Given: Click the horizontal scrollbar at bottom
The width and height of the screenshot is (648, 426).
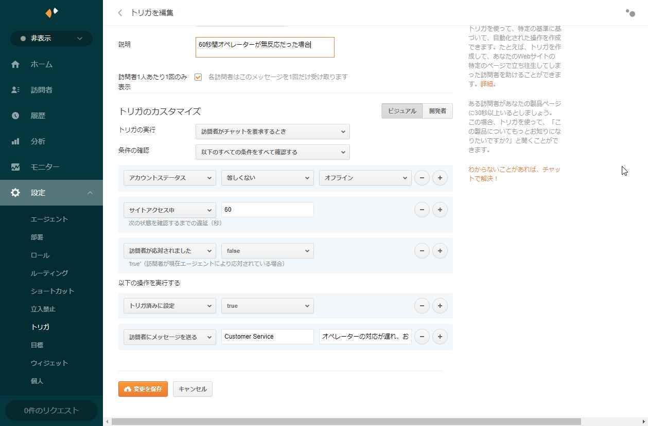Looking at the screenshot, I should 346,421.
